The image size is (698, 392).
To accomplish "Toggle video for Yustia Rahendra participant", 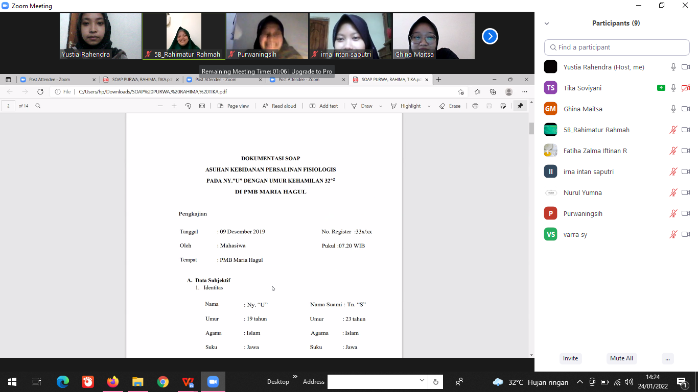I will point(686,67).
